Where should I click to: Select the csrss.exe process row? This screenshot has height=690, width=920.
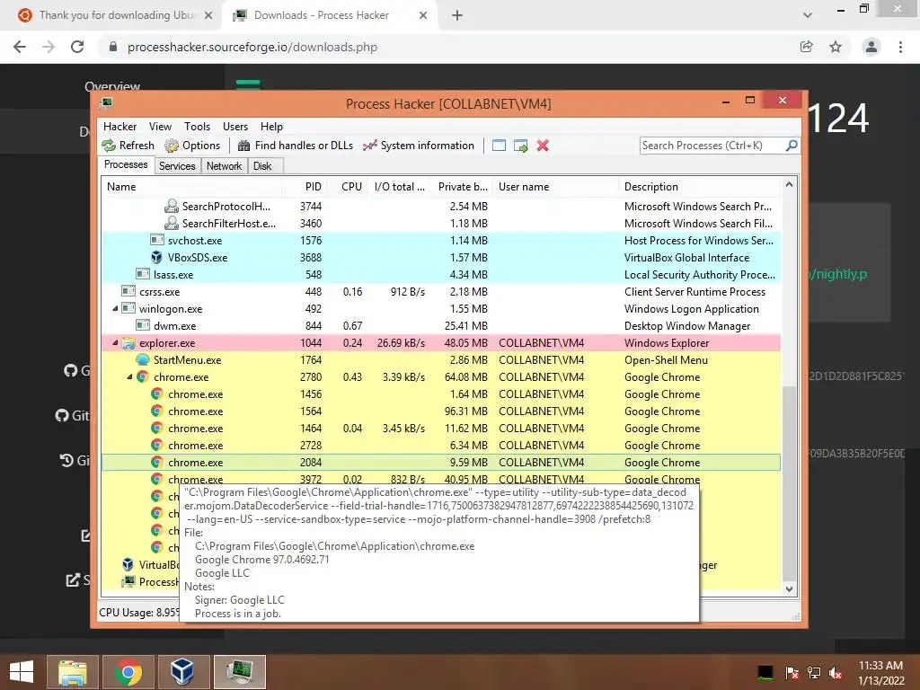point(441,292)
